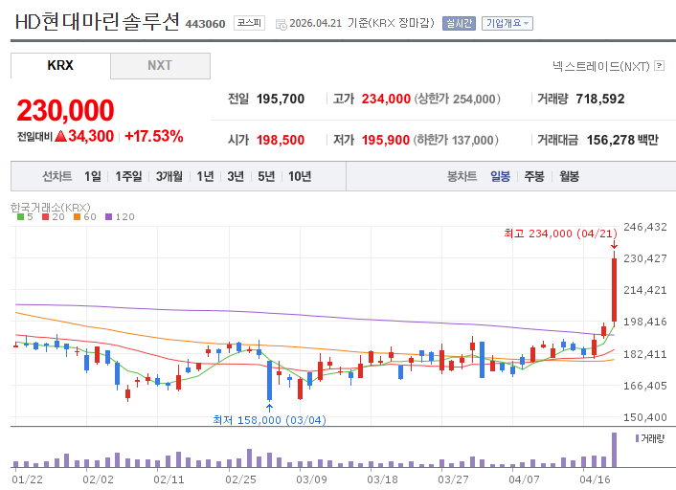
Task: Click the trading amount 156,278 백만
Action: 622,140
